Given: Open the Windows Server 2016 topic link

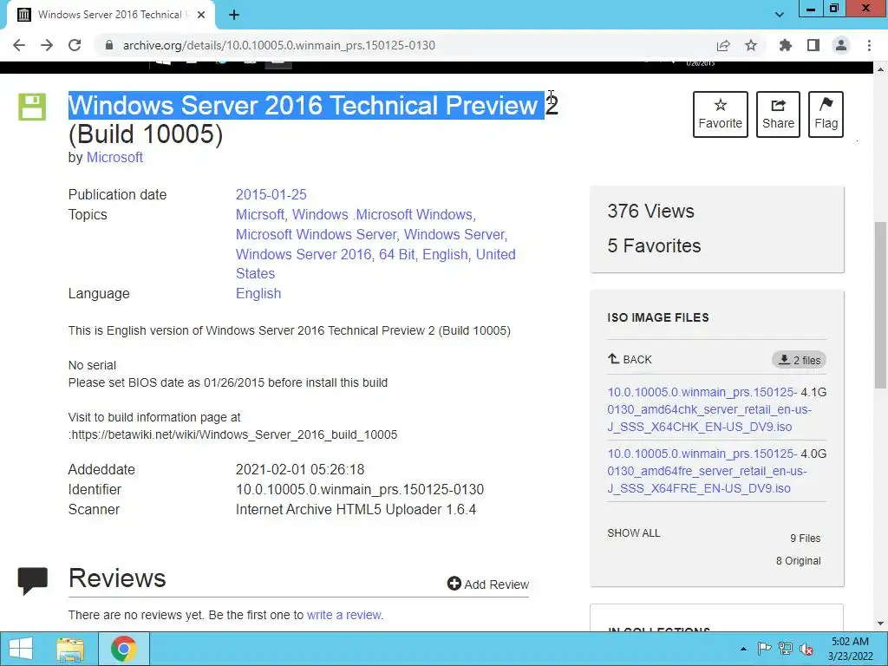Looking at the screenshot, I should 304,254.
